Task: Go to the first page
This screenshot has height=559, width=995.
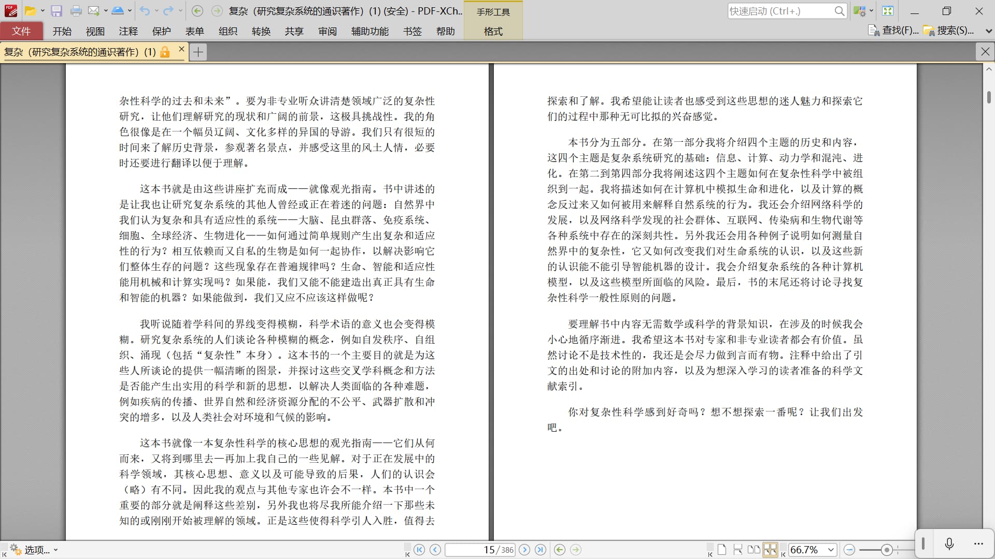Action: click(420, 550)
